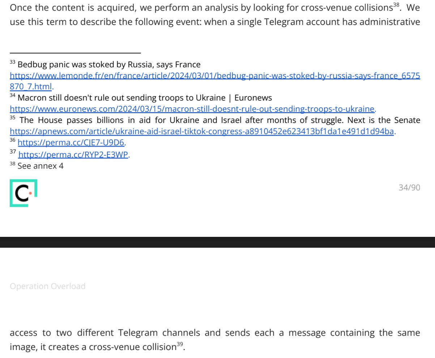Follow the perma.cc/CJE7-U9D6 link

point(71,142)
